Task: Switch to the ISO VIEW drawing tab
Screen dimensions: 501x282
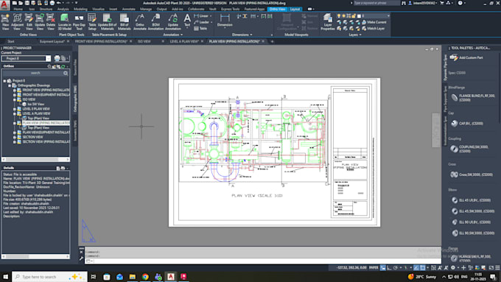Action: (144, 41)
